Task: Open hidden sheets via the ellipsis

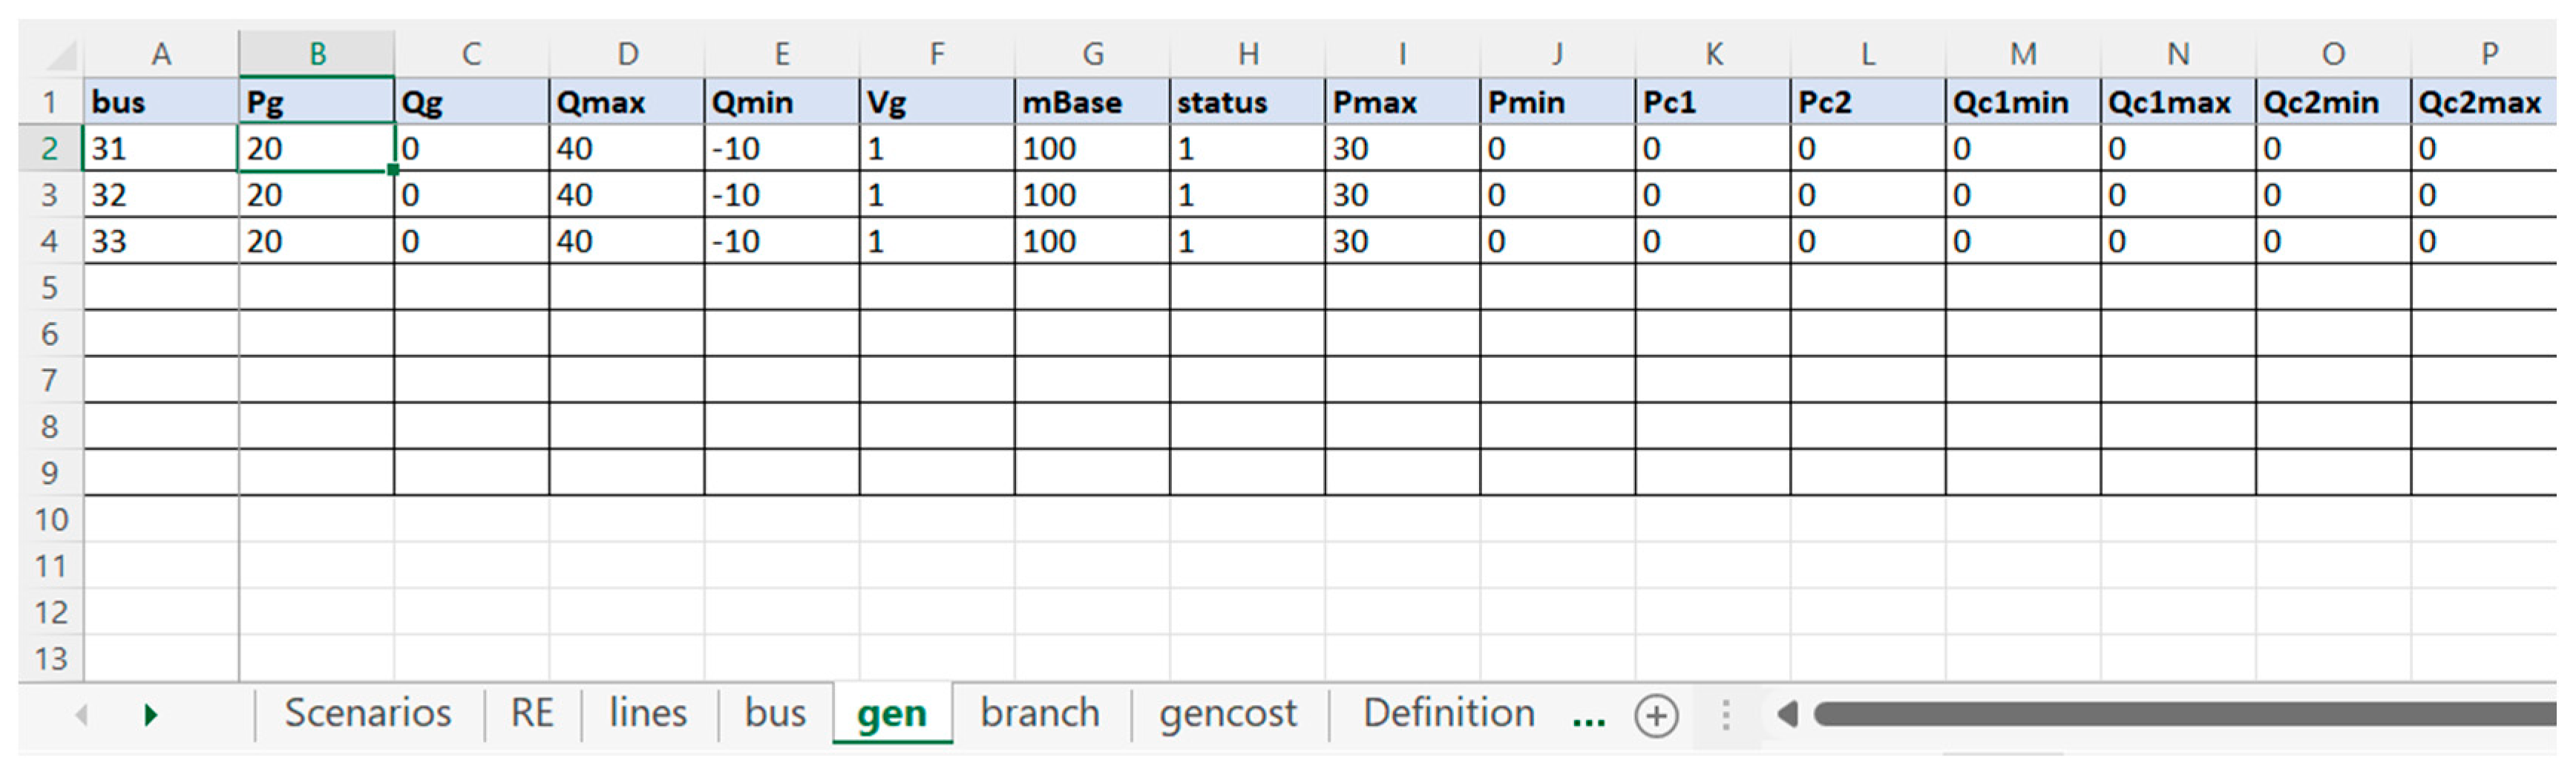Action: pyautogui.click(x=1587, y=716)
